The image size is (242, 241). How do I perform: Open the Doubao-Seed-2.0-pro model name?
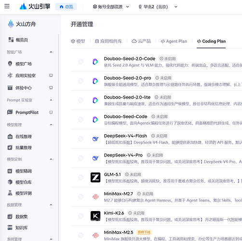(x=127, y=78)
